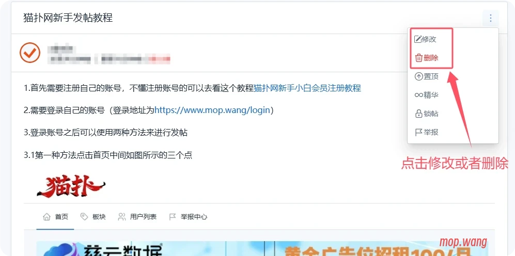Image resolution: width=515 pixels, height=256 pixels.
Task: Open the 猫扑网新手小白会员注册教程 link
Action: pos(307,88)
